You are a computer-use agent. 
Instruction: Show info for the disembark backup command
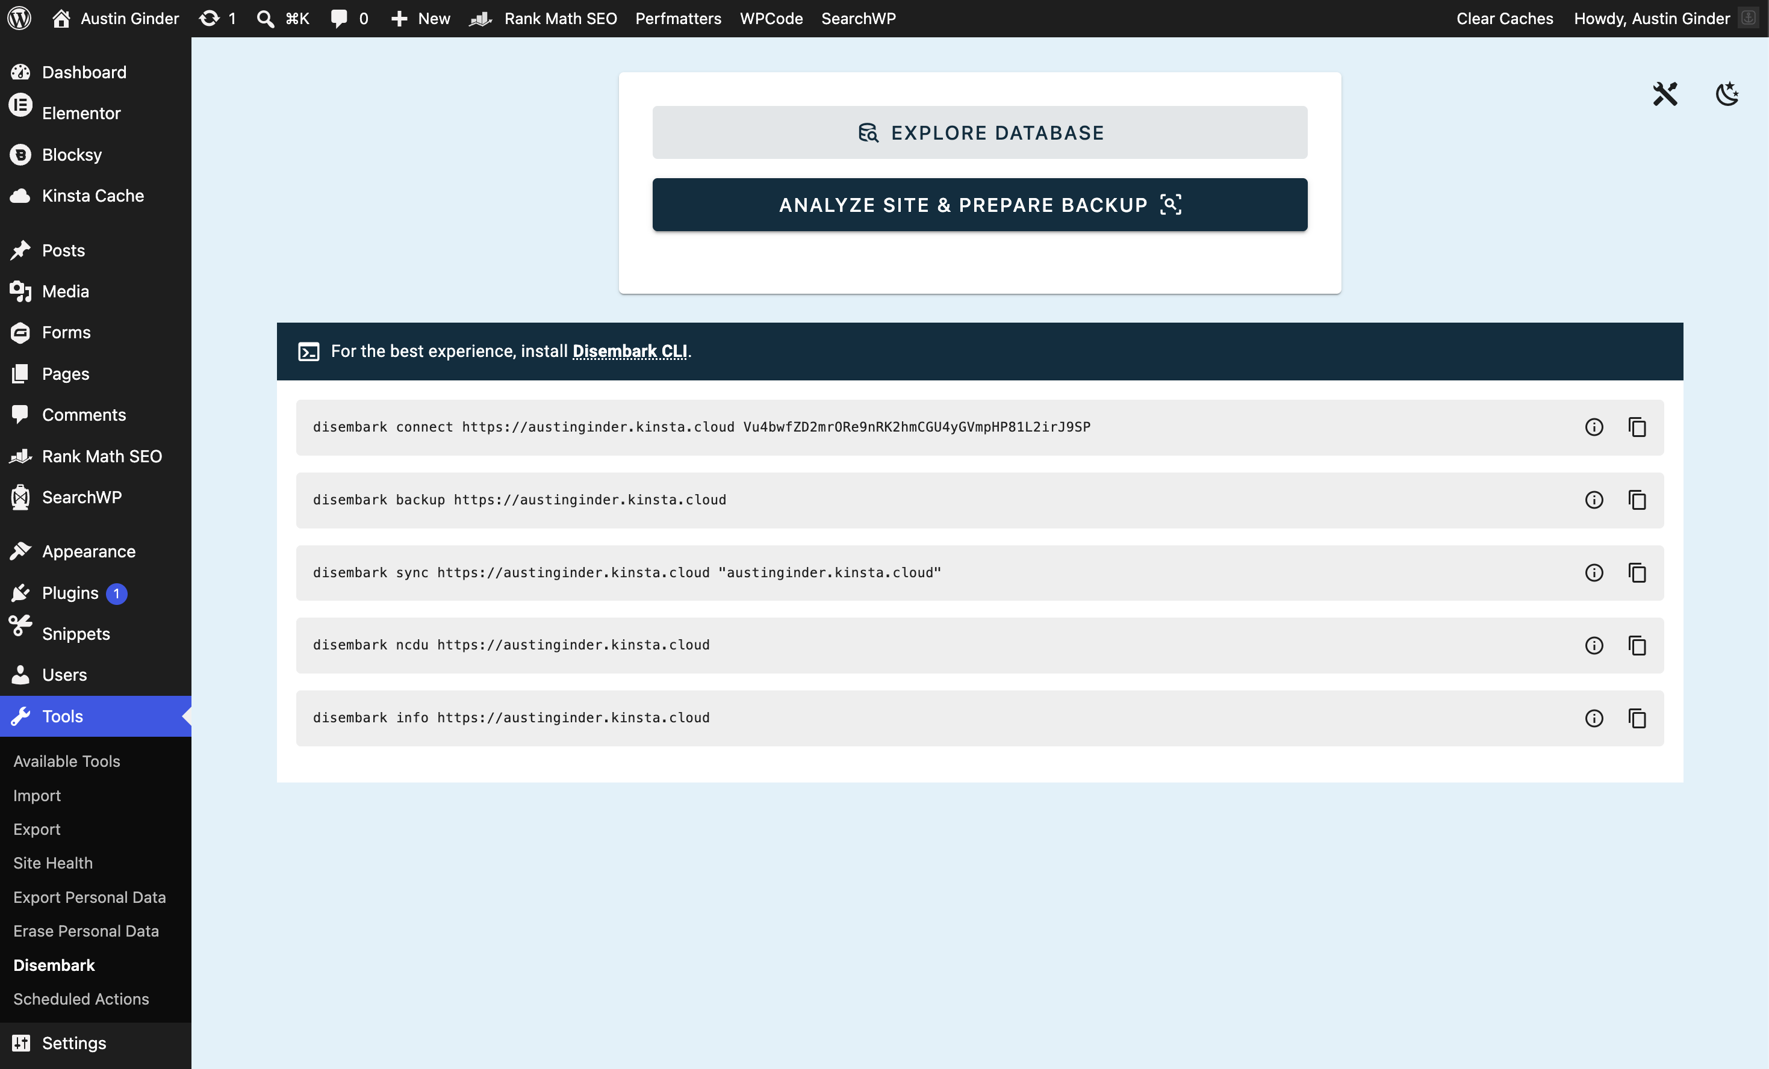click(x=1594, y=500)
